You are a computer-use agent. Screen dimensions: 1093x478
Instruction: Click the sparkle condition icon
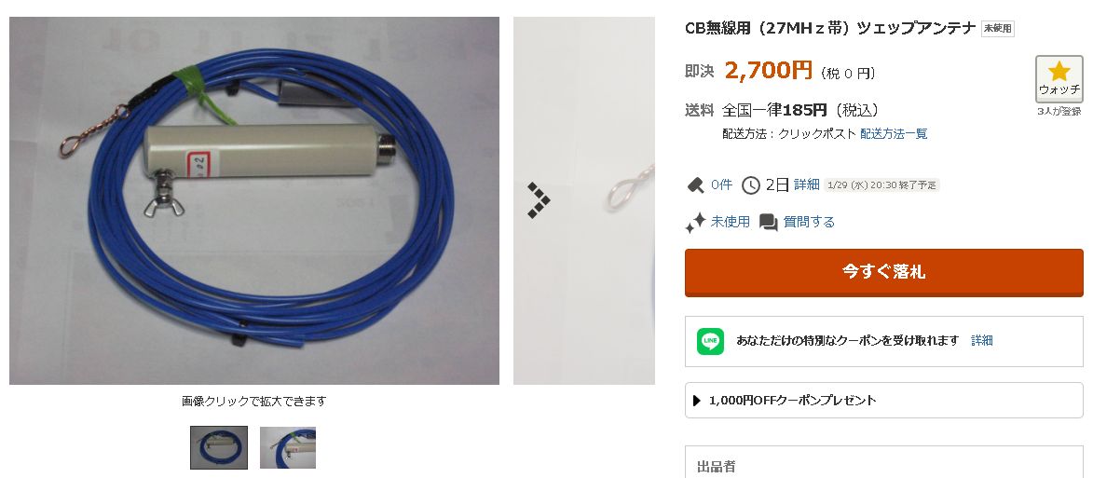(695, 223)
